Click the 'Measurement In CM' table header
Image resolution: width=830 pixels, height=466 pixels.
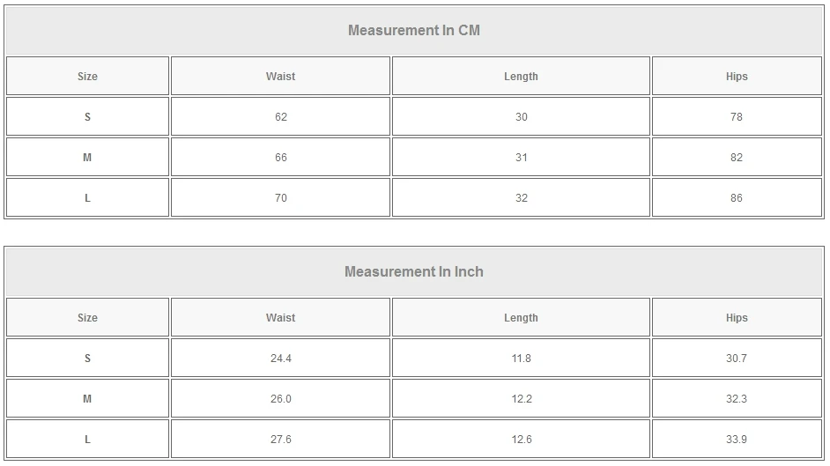(414, 30)
